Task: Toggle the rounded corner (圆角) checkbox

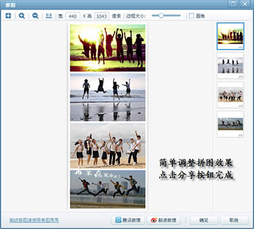Action: pyautogui.click(x=191, y=16)
